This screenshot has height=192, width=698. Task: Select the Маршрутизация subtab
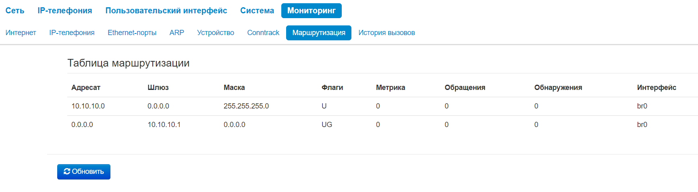(x=319, y=33)
